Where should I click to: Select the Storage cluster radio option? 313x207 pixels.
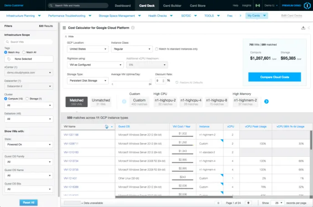pyautogui.click(x=27, y=98)
